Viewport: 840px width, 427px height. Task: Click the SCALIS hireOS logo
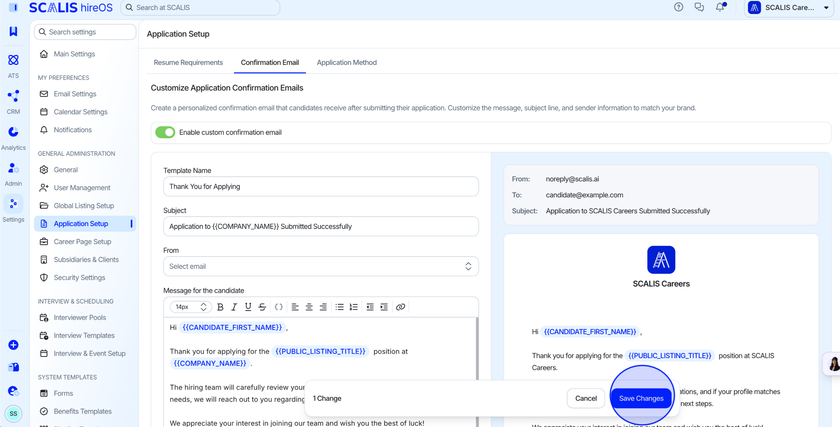point(71,7)
